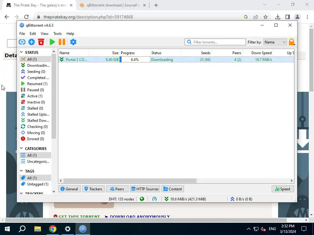Select the Uncategorized category filter
This screenshot has width=314, height=235.
[x=35, y=162]
